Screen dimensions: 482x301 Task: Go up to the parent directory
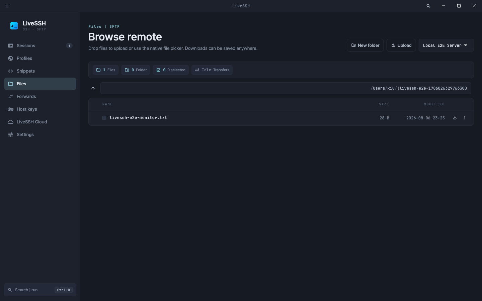[93, 88]
